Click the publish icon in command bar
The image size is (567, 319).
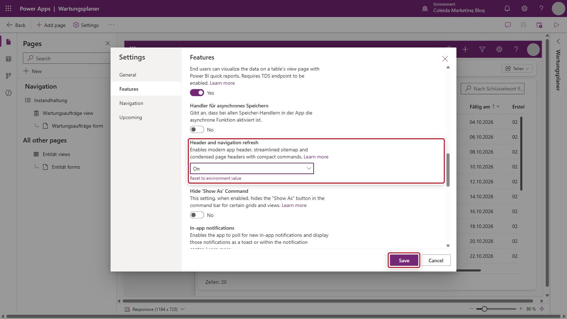[x=539, y=25]
